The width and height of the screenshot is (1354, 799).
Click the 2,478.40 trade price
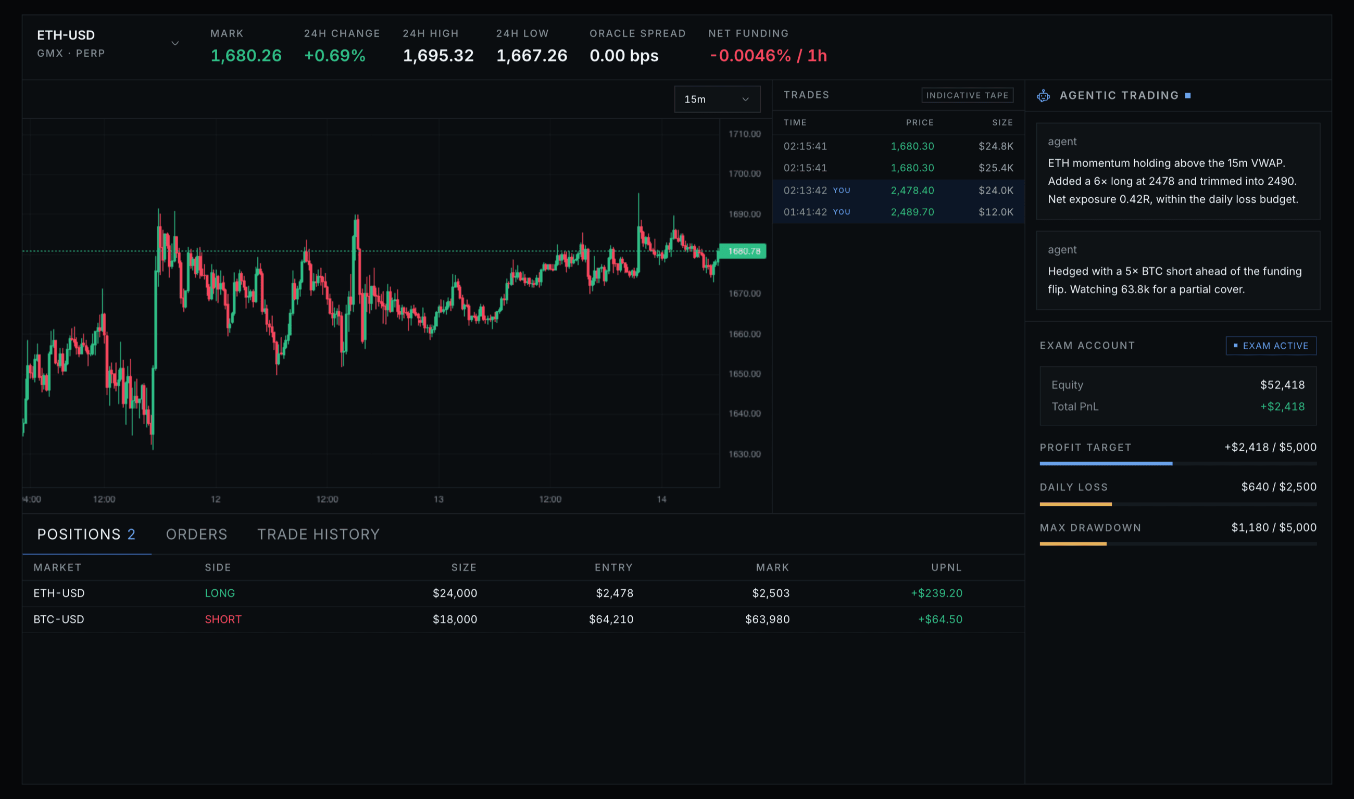[912, 190]
